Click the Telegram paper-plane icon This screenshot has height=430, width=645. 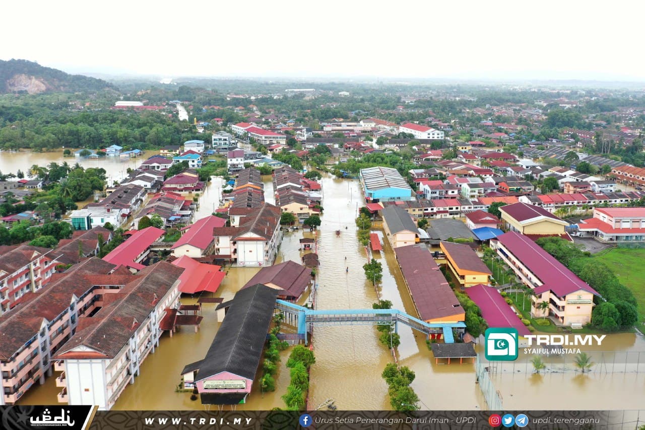coord(521,420)
